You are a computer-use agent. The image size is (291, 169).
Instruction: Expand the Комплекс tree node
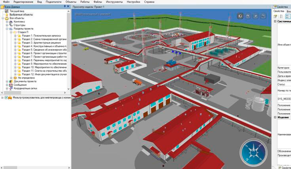[x=7, y=22]
